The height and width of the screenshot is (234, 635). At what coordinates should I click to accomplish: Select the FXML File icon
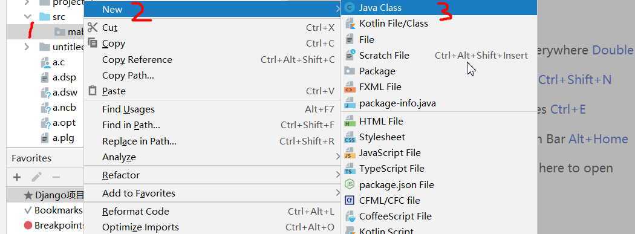pos(350,87)
